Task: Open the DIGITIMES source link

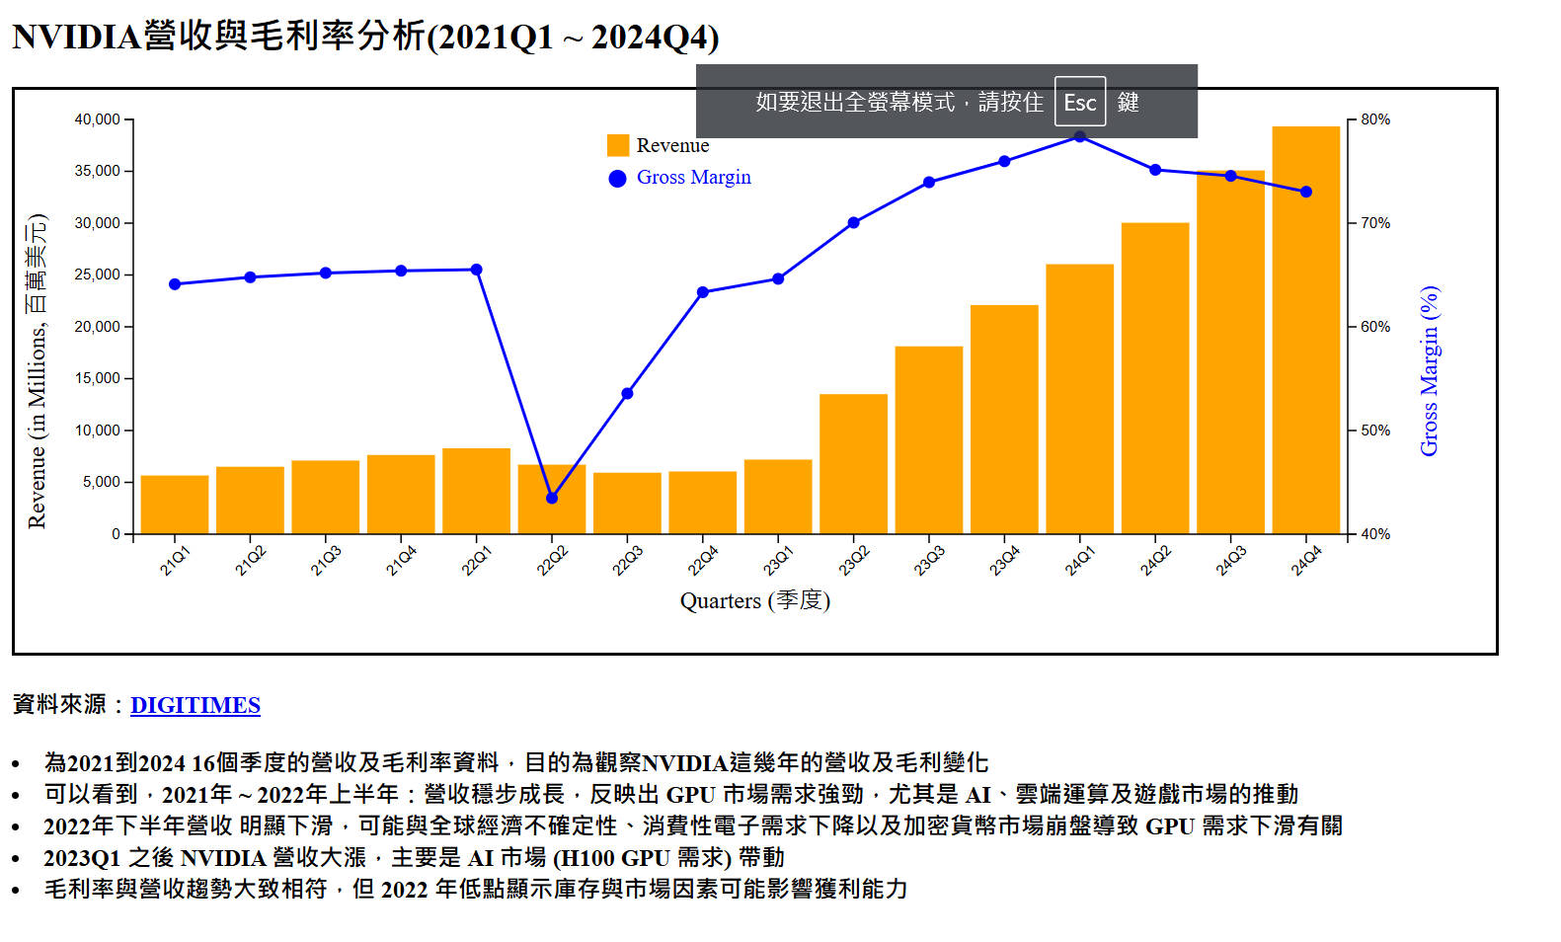Action: pos(195,705)
